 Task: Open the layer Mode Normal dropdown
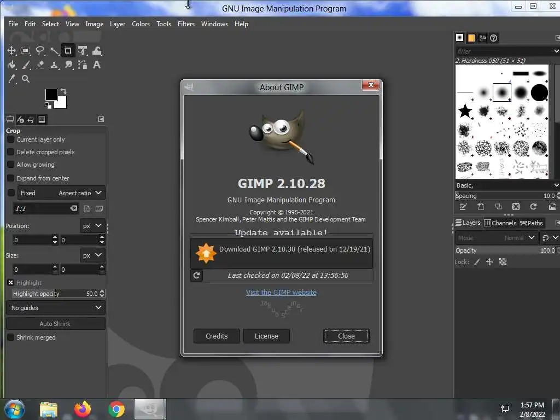(497, 238)
